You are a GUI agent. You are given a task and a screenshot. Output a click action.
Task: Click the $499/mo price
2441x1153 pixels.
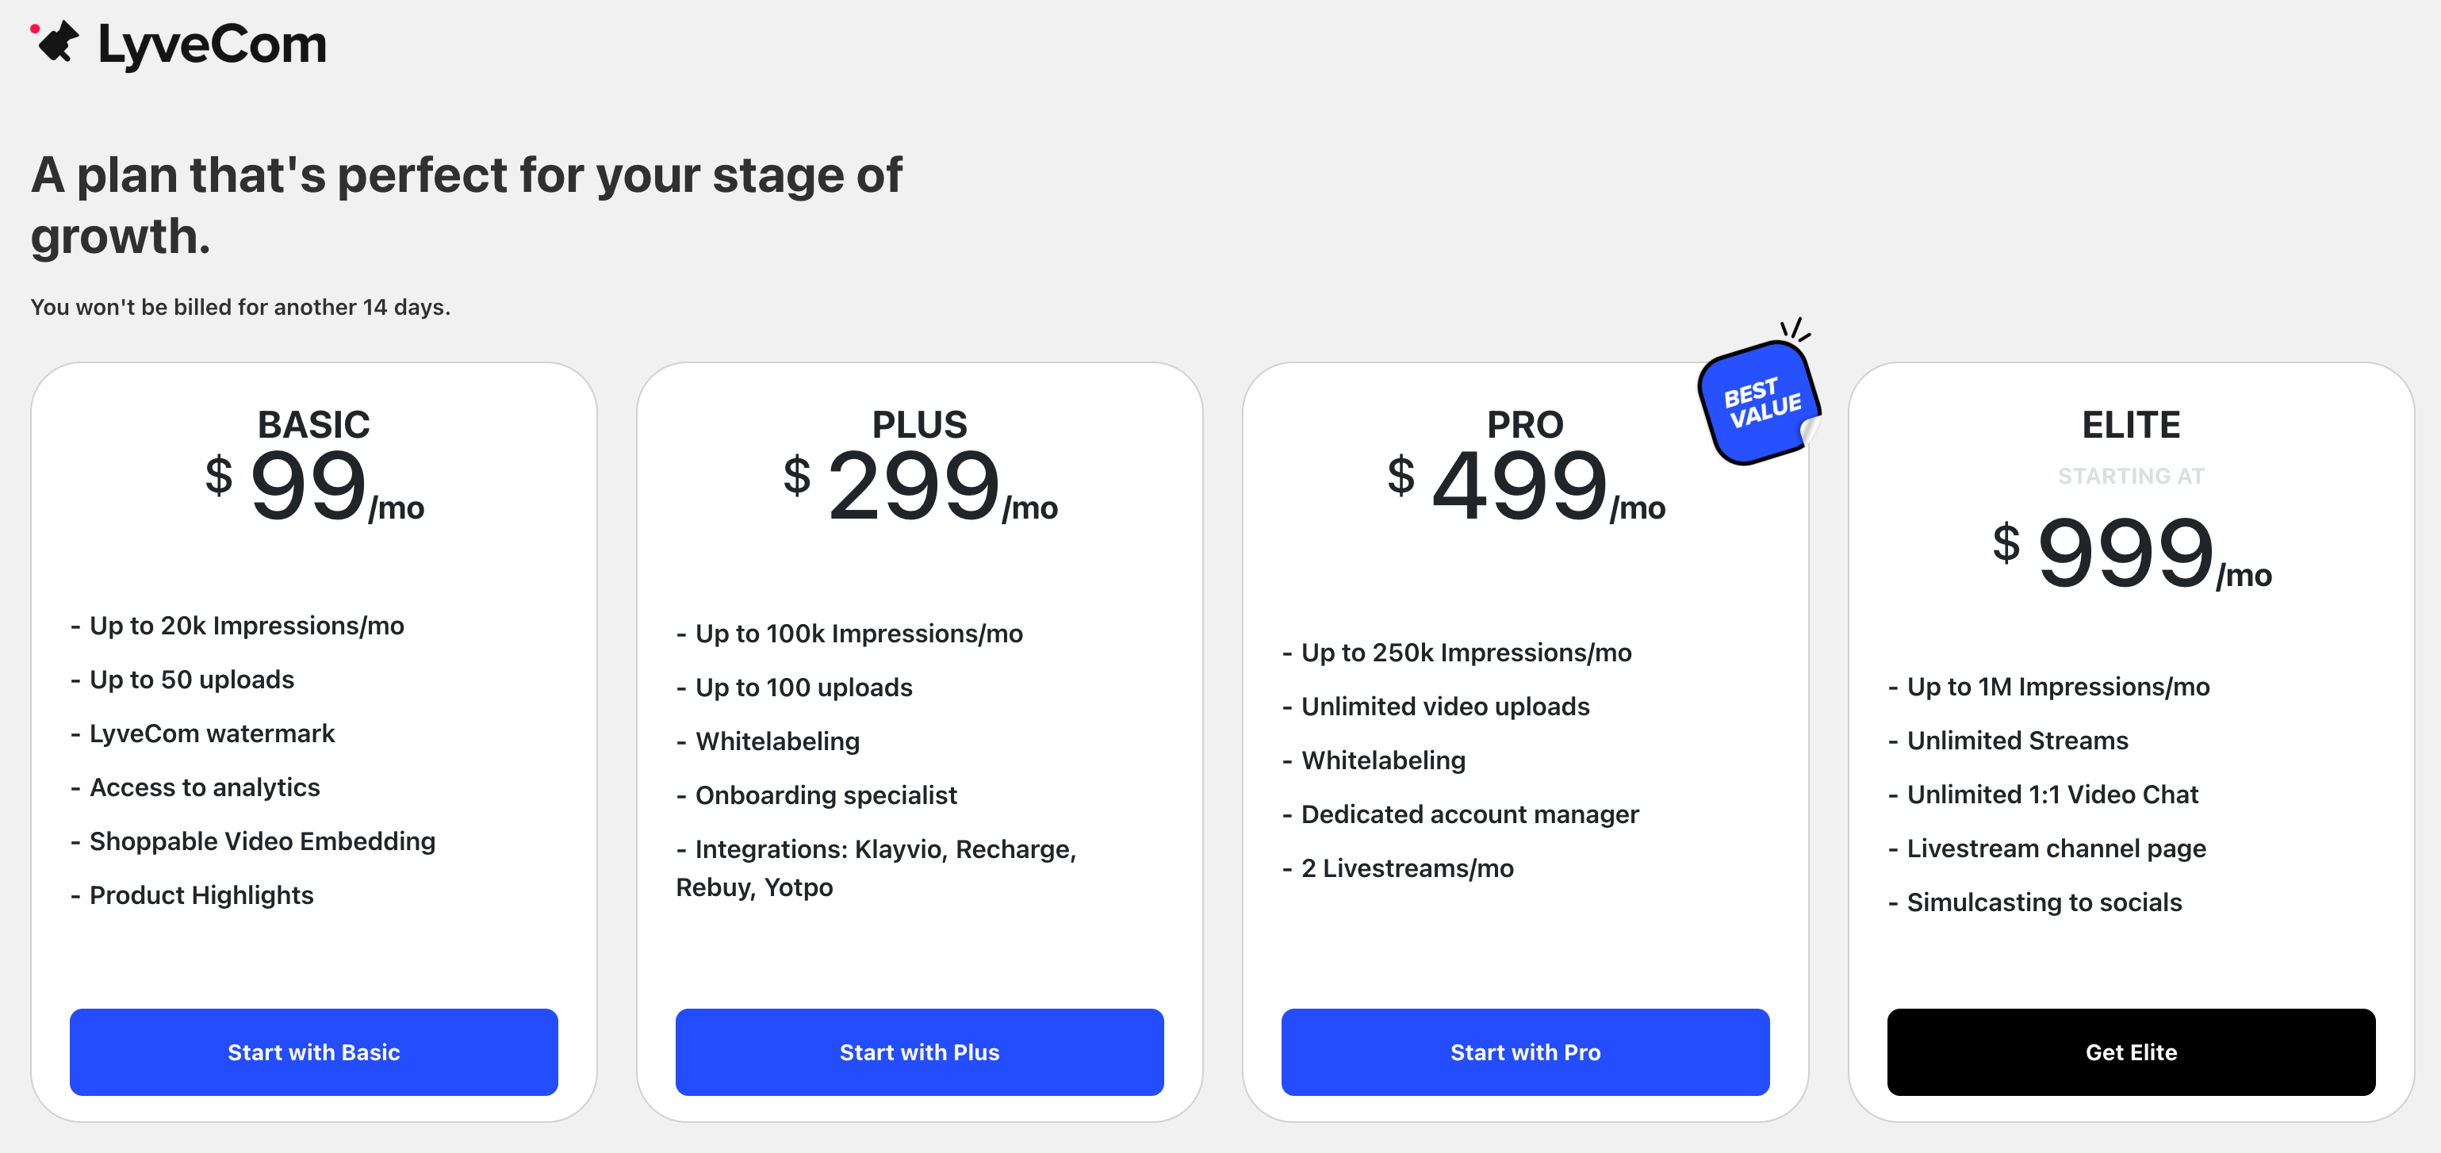[1525, 486]
